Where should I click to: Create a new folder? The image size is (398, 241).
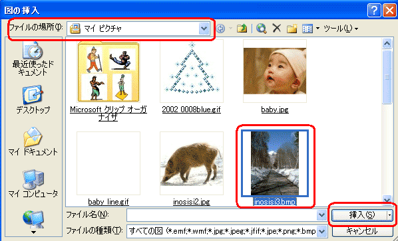pos(292,29)
